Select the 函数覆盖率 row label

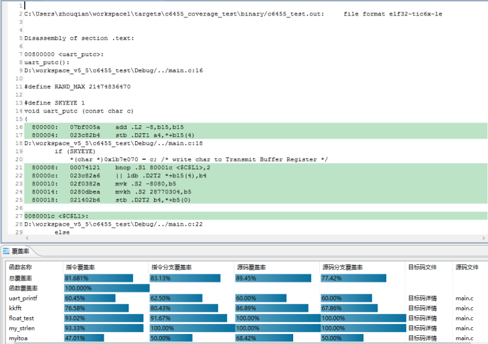click(23, 288)
